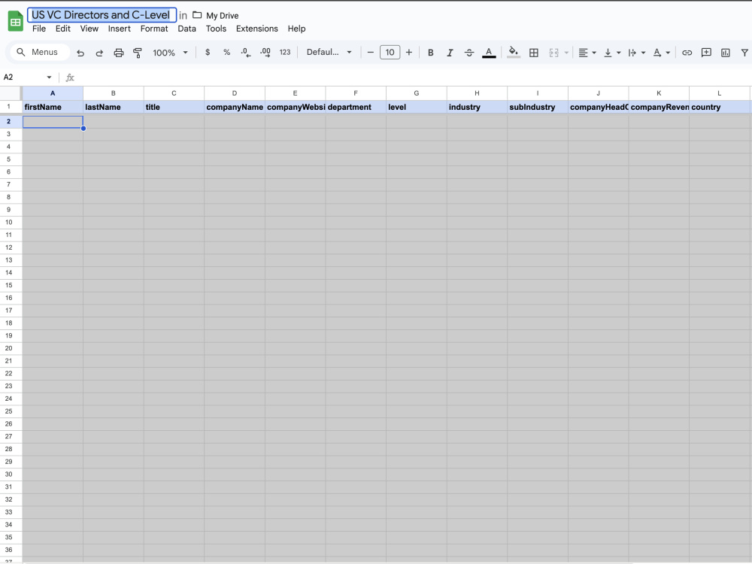Click the Undo arrow icon
Image resolution: width=752 pixels, height=564 pixels.
pos(80,53)
